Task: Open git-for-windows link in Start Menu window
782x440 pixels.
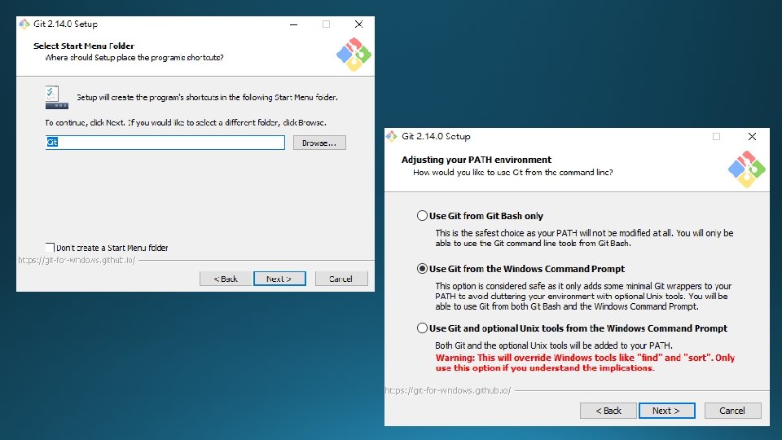Action: (77, 260)
